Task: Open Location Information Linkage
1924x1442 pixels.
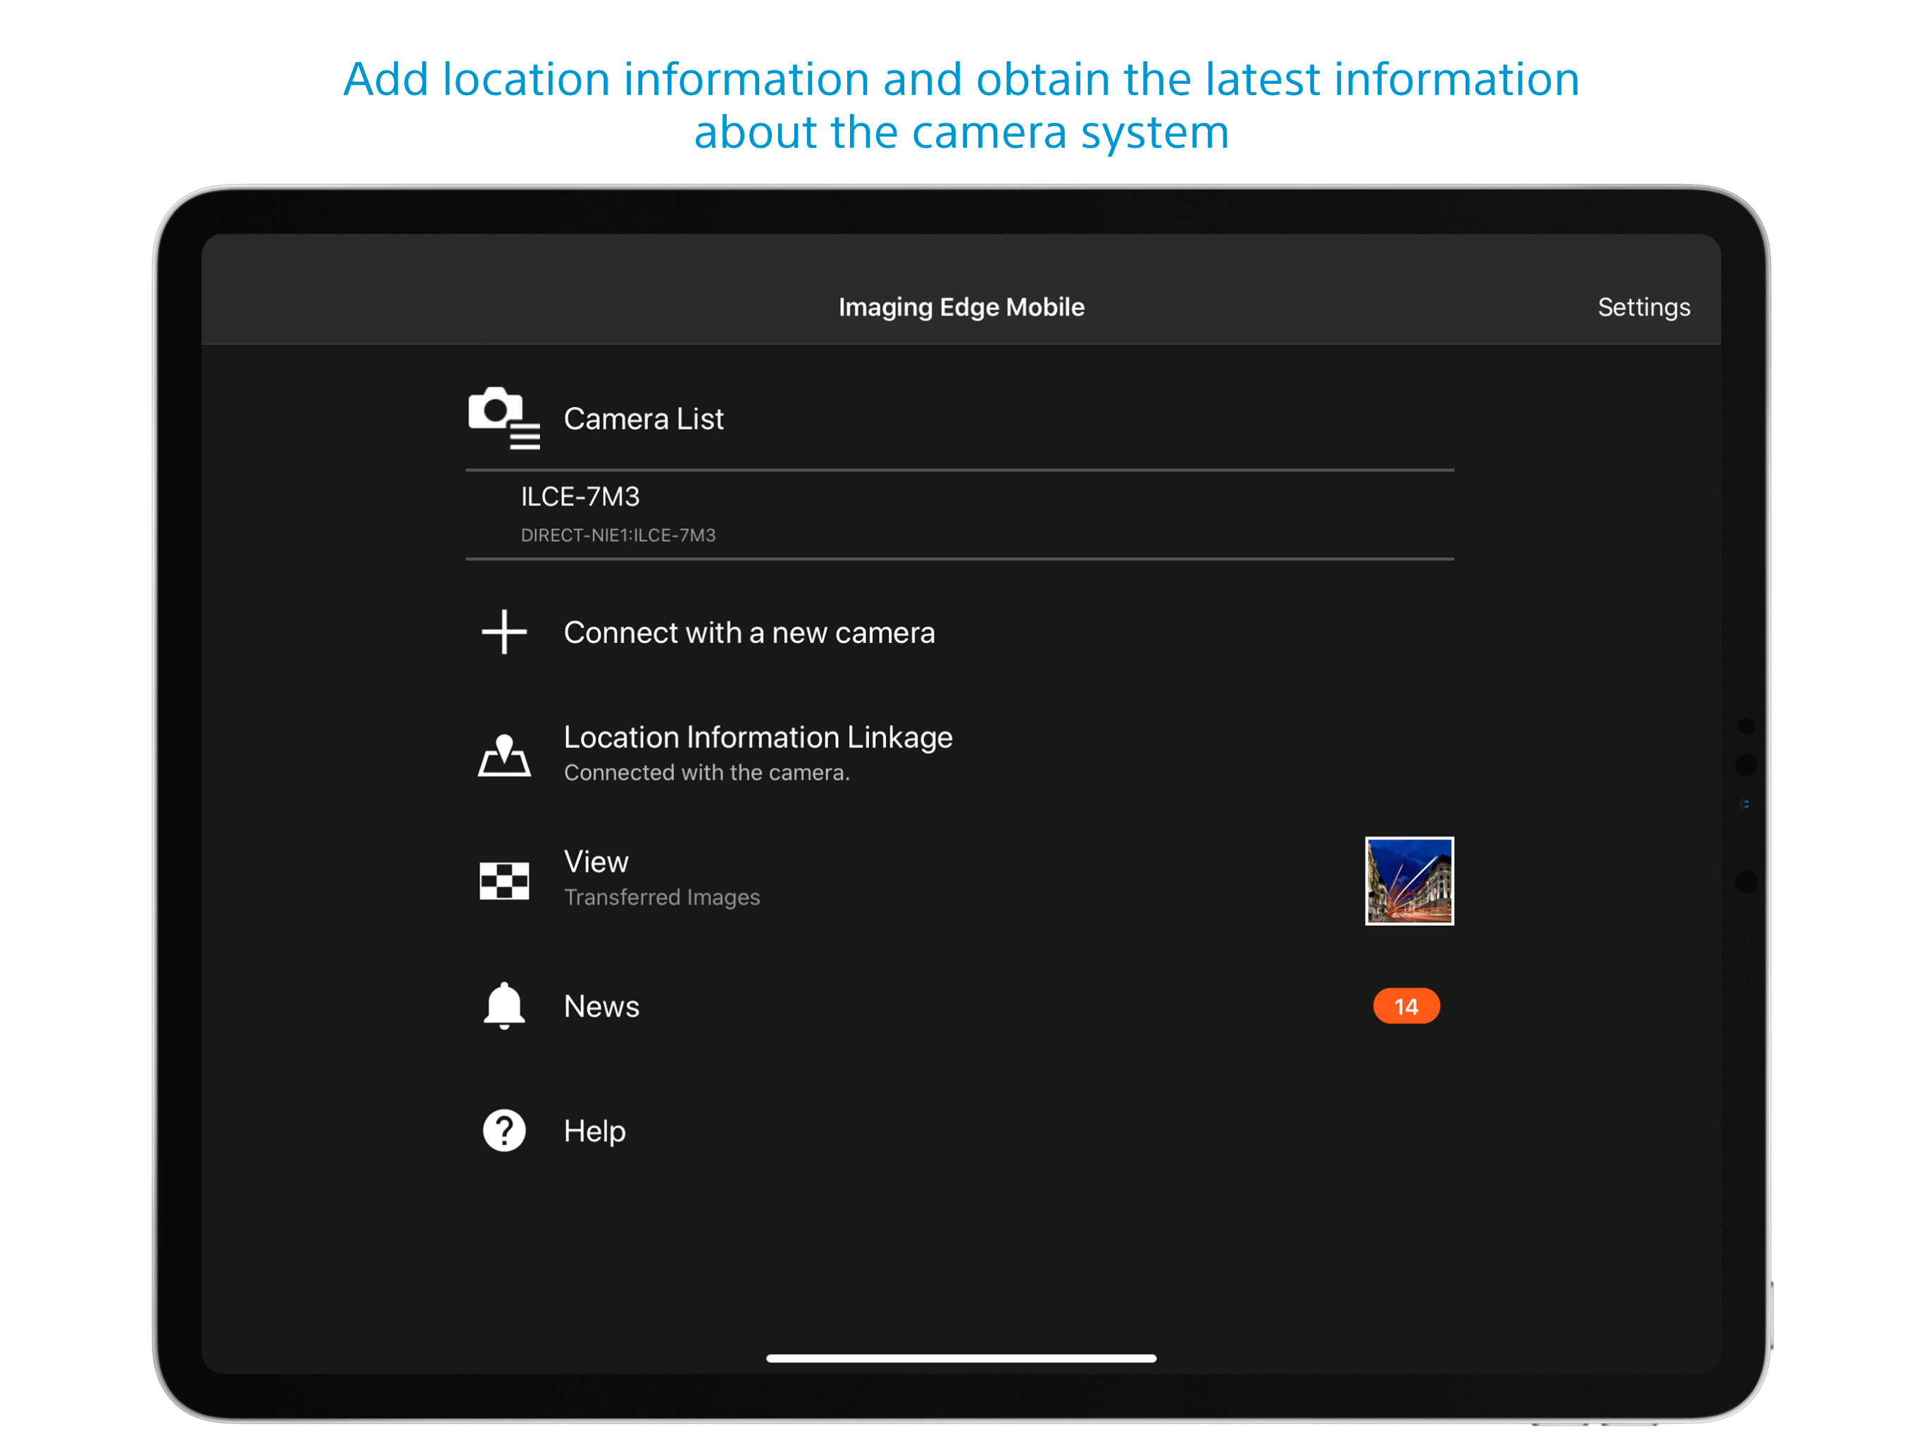Action: pyautogui.click(x=758, y=737)
